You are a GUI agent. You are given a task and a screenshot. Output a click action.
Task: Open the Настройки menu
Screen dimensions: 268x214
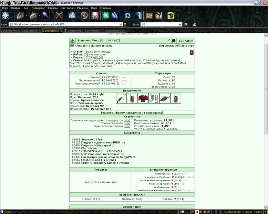(67, 8)
